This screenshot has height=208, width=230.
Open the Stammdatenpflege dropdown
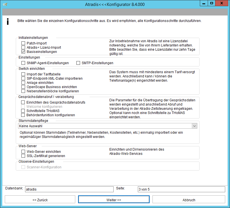[x=108, y=126]
